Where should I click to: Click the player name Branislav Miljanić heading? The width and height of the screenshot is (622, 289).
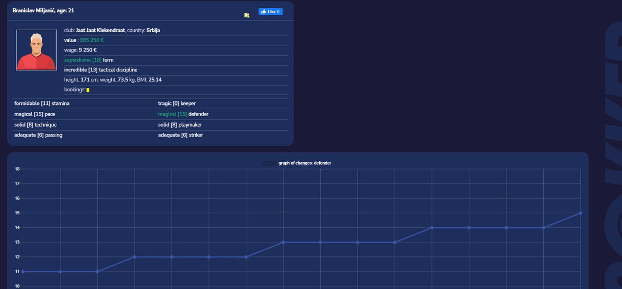click(43, 10)
